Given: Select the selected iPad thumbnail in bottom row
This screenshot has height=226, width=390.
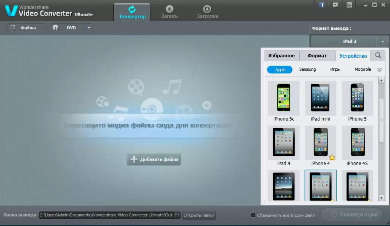Looking at the screenshot, I should pos(321,186).
